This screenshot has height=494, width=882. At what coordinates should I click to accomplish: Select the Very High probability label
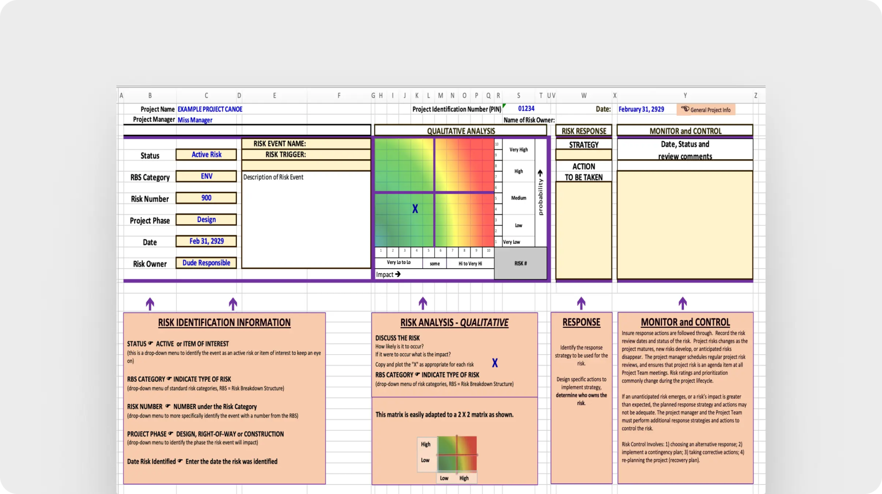click(x=519, y=150)
